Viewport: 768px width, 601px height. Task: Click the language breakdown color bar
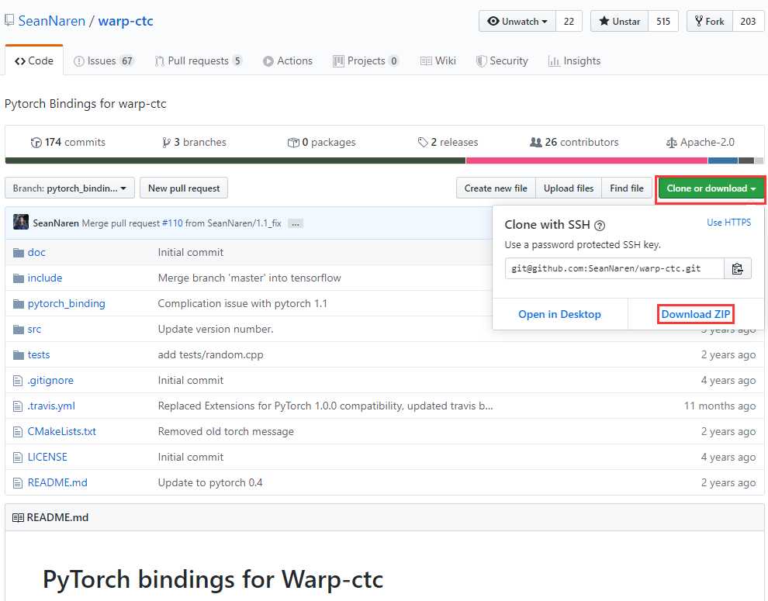point(384,161)
